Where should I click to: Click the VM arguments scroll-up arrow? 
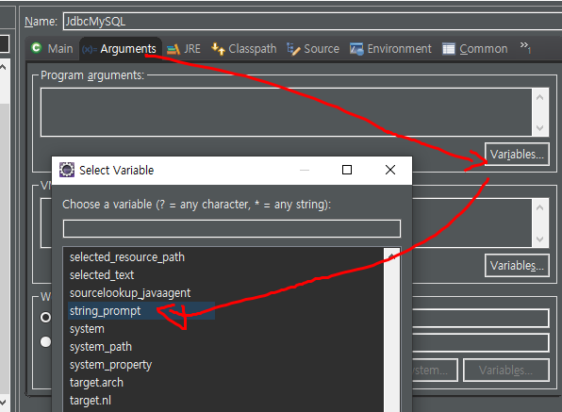pos(539,207)
